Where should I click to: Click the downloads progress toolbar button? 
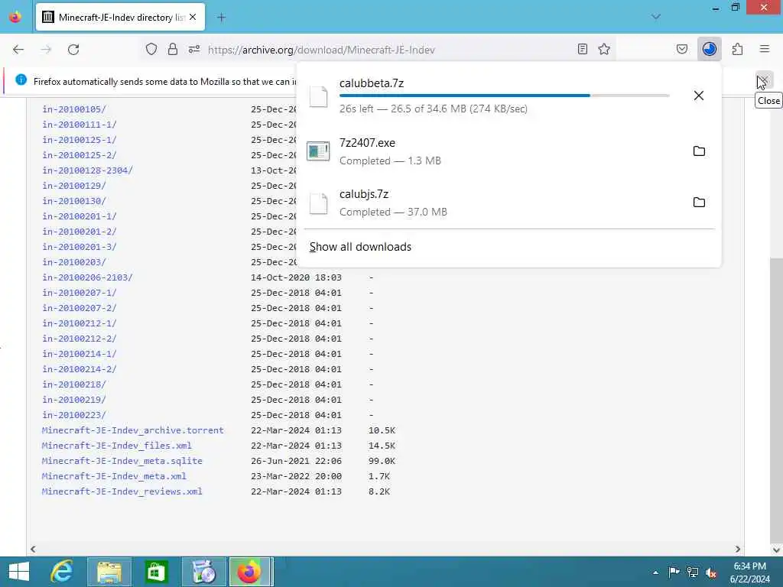coord(709,49)
